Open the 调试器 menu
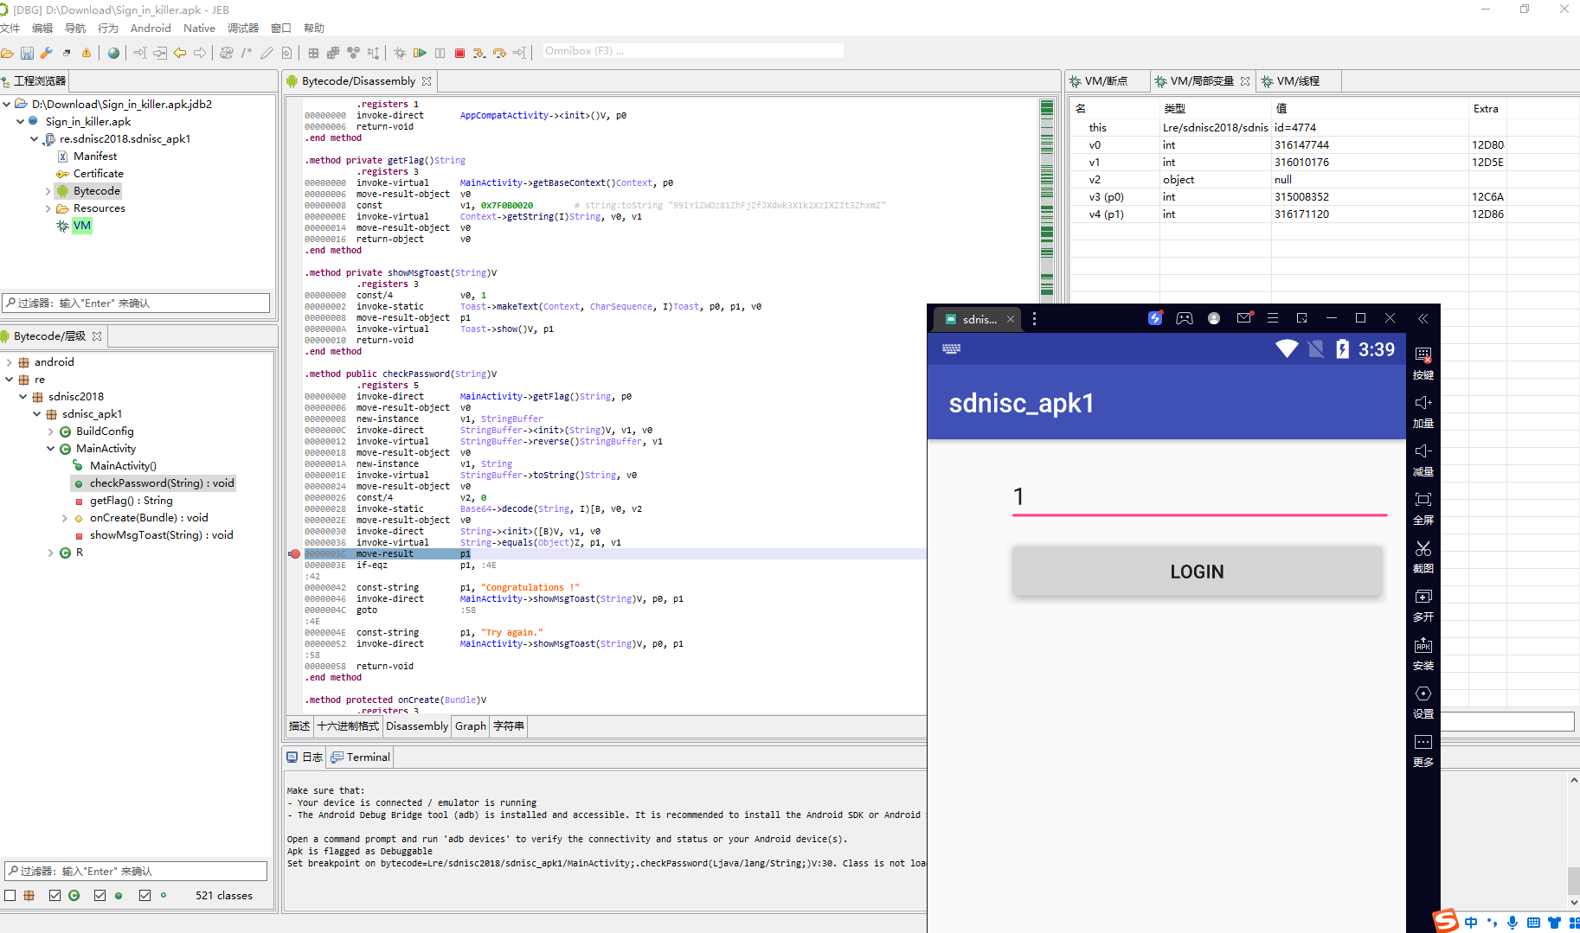Screen dimensions: 1580x933 (242, 27)
